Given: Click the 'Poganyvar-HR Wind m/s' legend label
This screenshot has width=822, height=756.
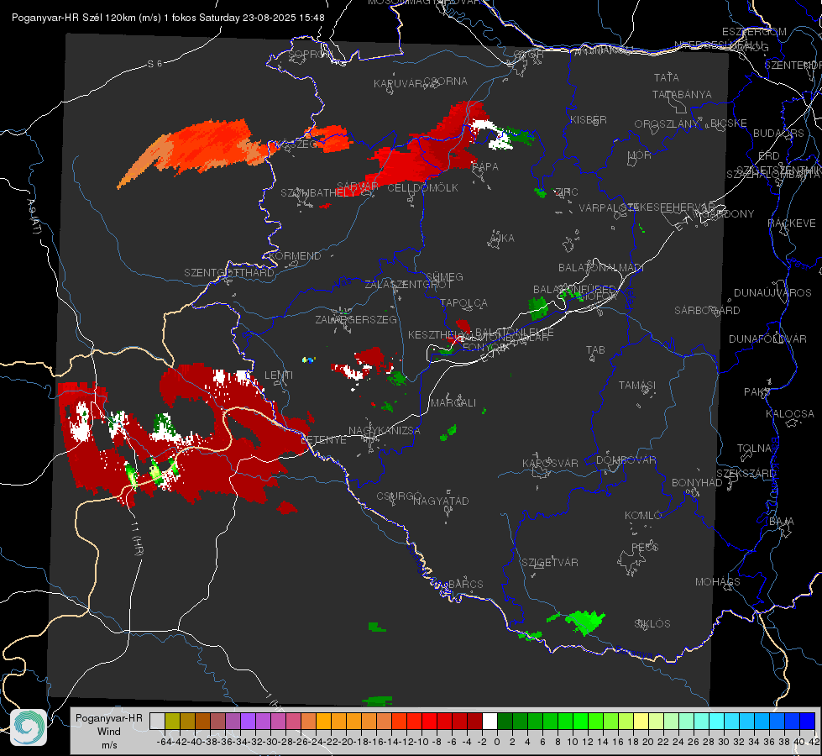Looking at the screenshot, I should click(109, 732).
